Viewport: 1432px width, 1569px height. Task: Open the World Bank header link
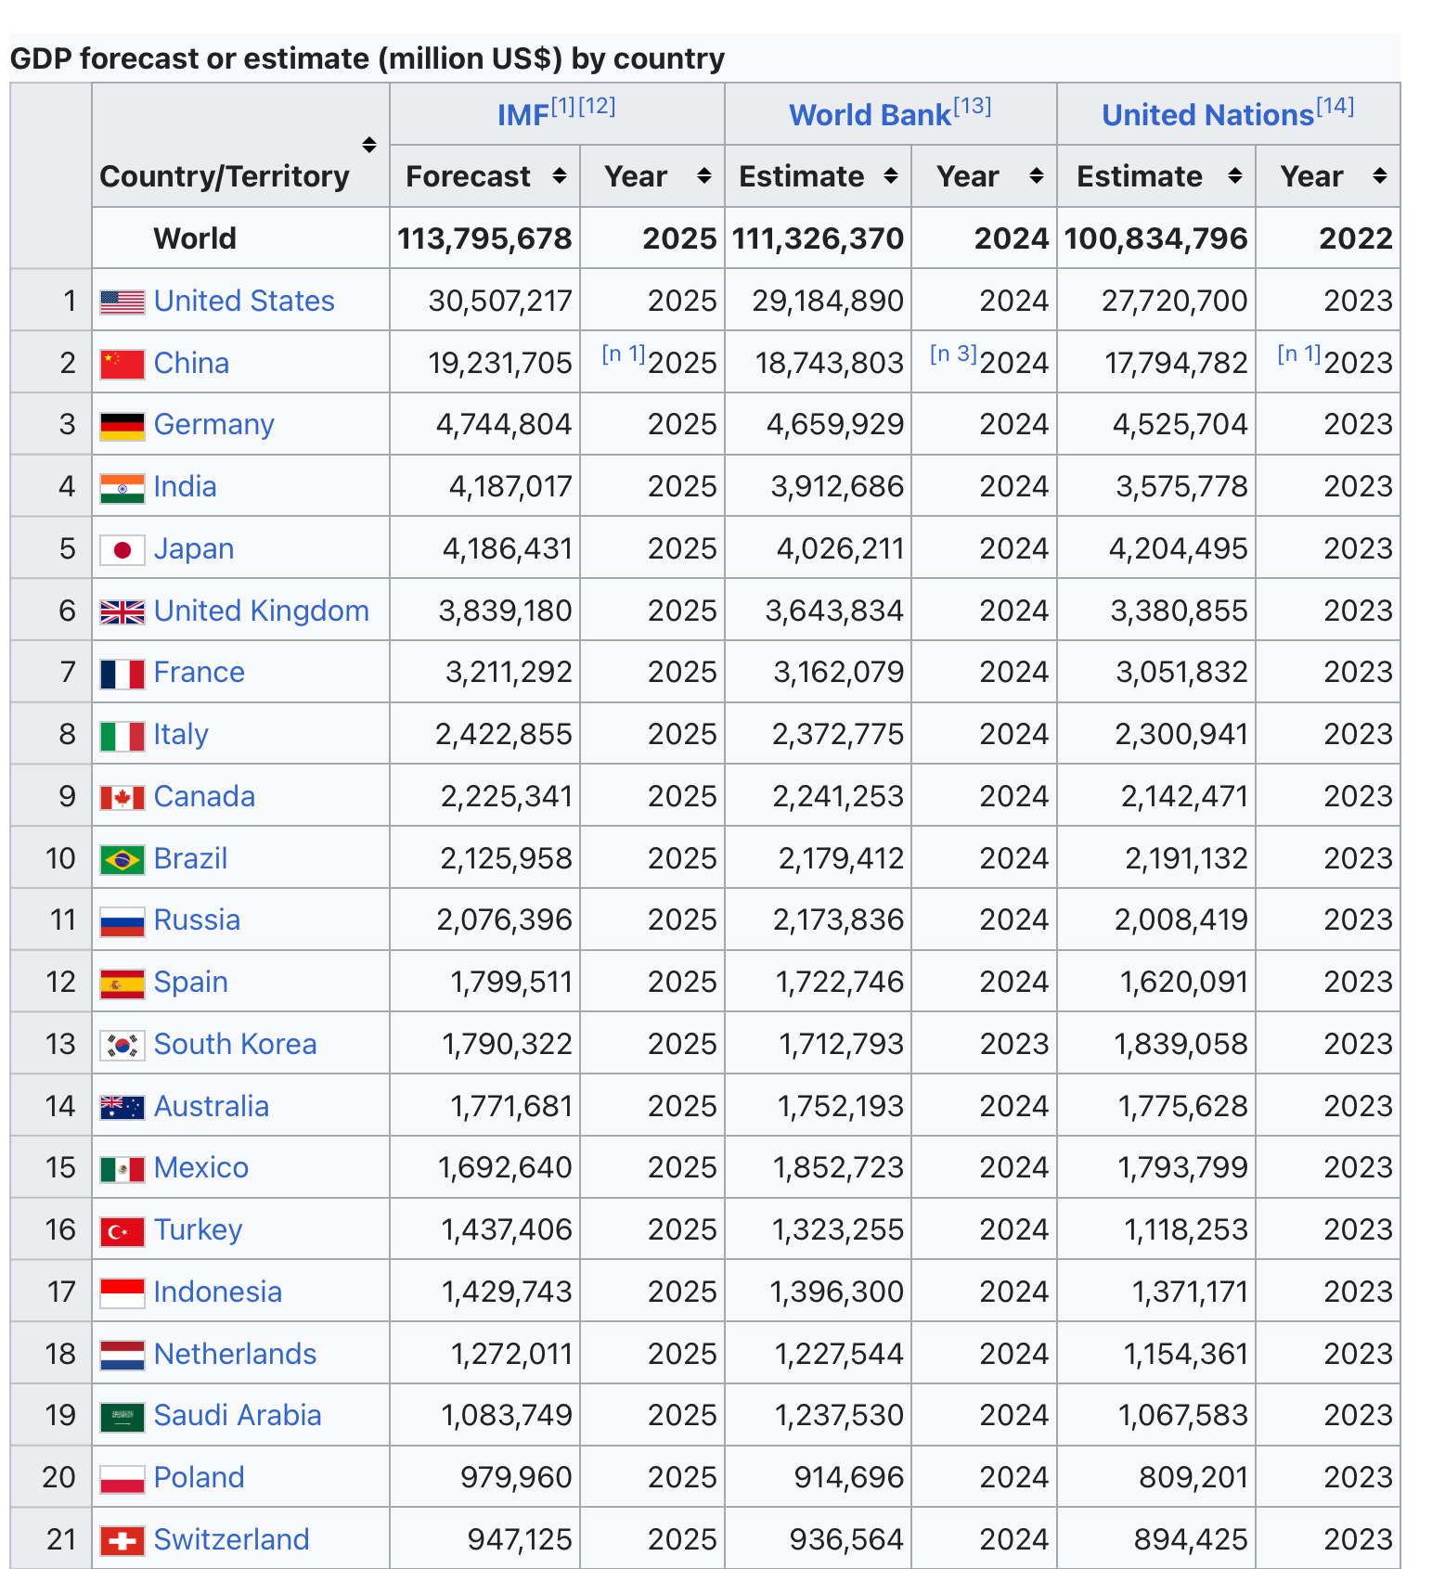click(x=870, y=115)
